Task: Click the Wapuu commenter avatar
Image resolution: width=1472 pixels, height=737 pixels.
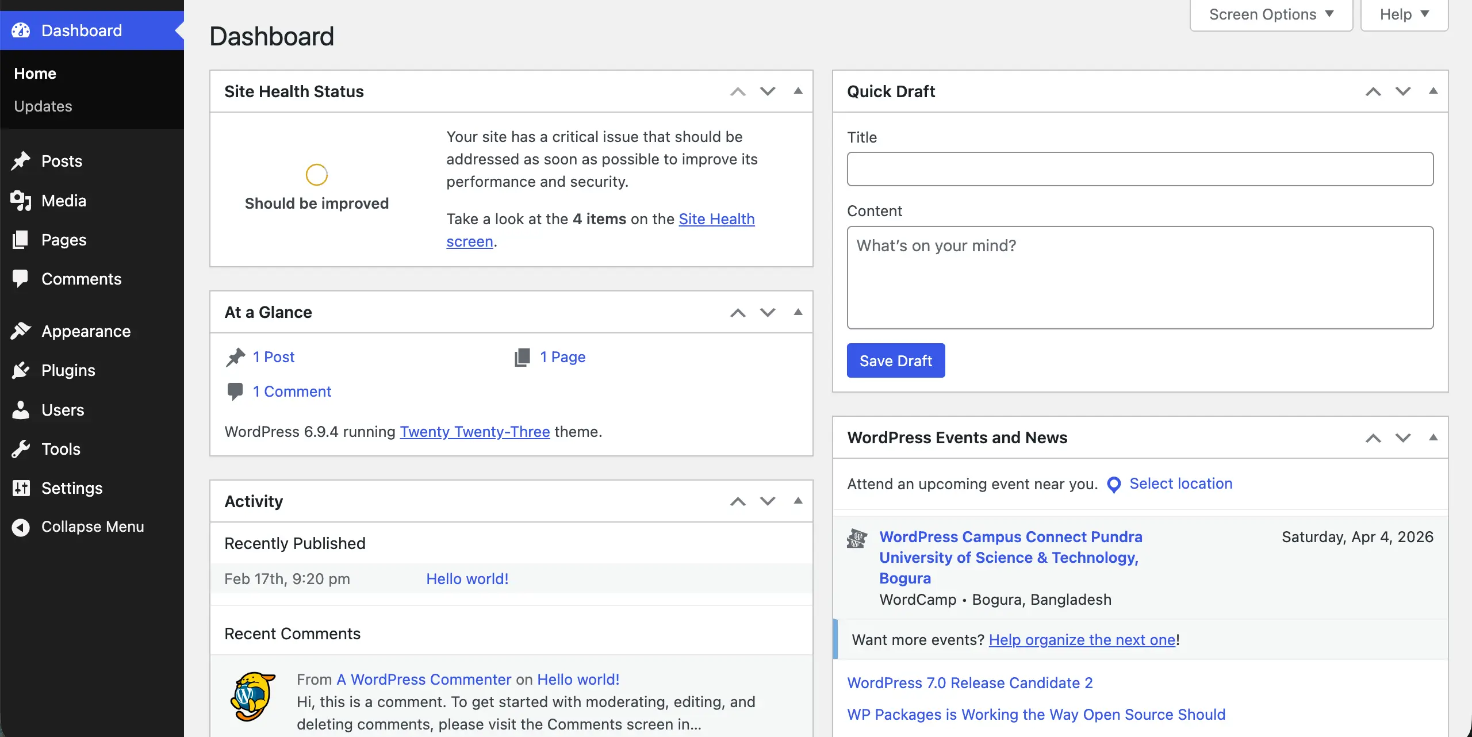Action: [x=252, y=696]
